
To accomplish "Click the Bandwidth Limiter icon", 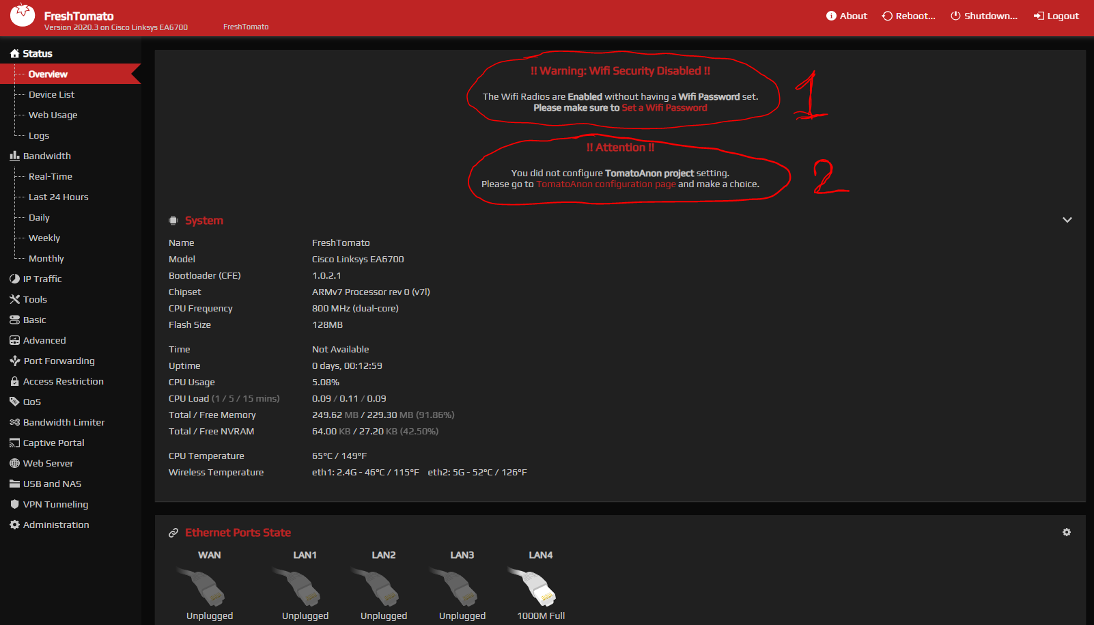I will tap(14, 422).
